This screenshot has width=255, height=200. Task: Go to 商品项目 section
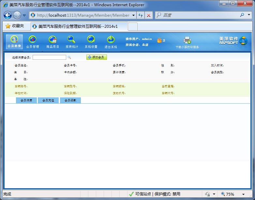click(52, 42)
